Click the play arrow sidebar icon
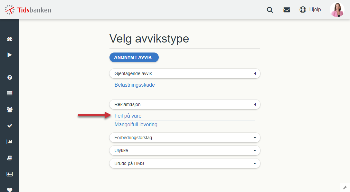The width and height of the screenshot is (350, 192). 10,55
